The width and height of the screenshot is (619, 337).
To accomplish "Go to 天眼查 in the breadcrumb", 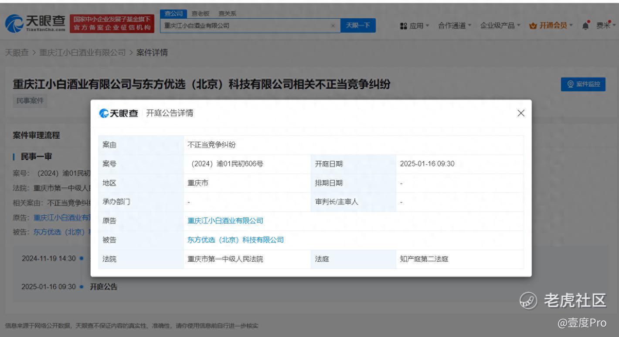I will click(17, 53).
